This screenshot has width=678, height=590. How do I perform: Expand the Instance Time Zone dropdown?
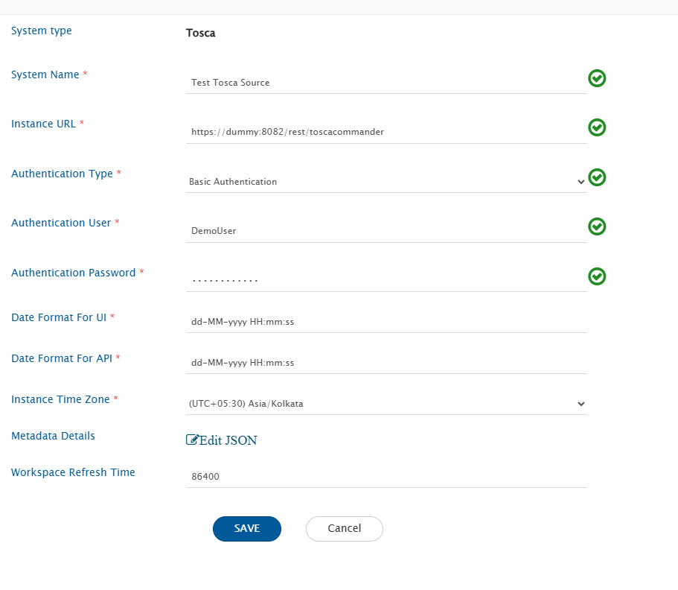386,404
